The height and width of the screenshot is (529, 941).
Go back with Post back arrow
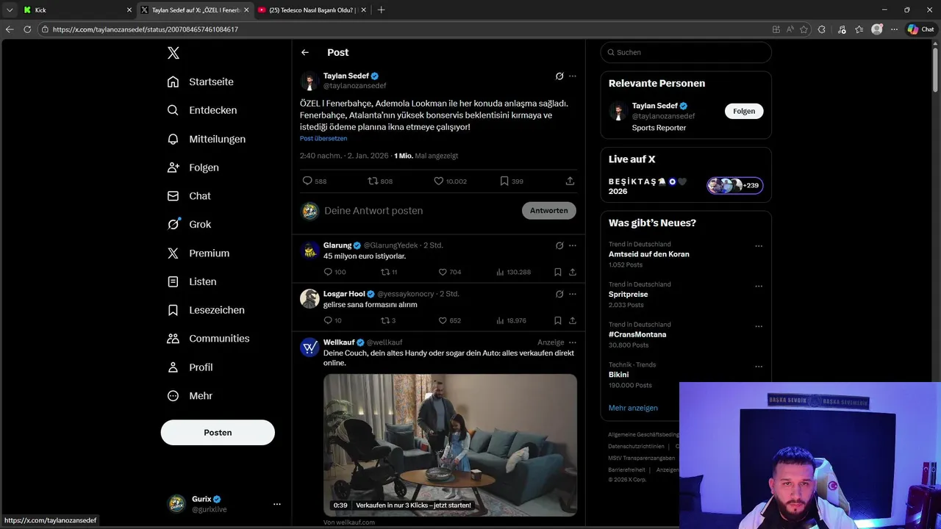(305, 52)
